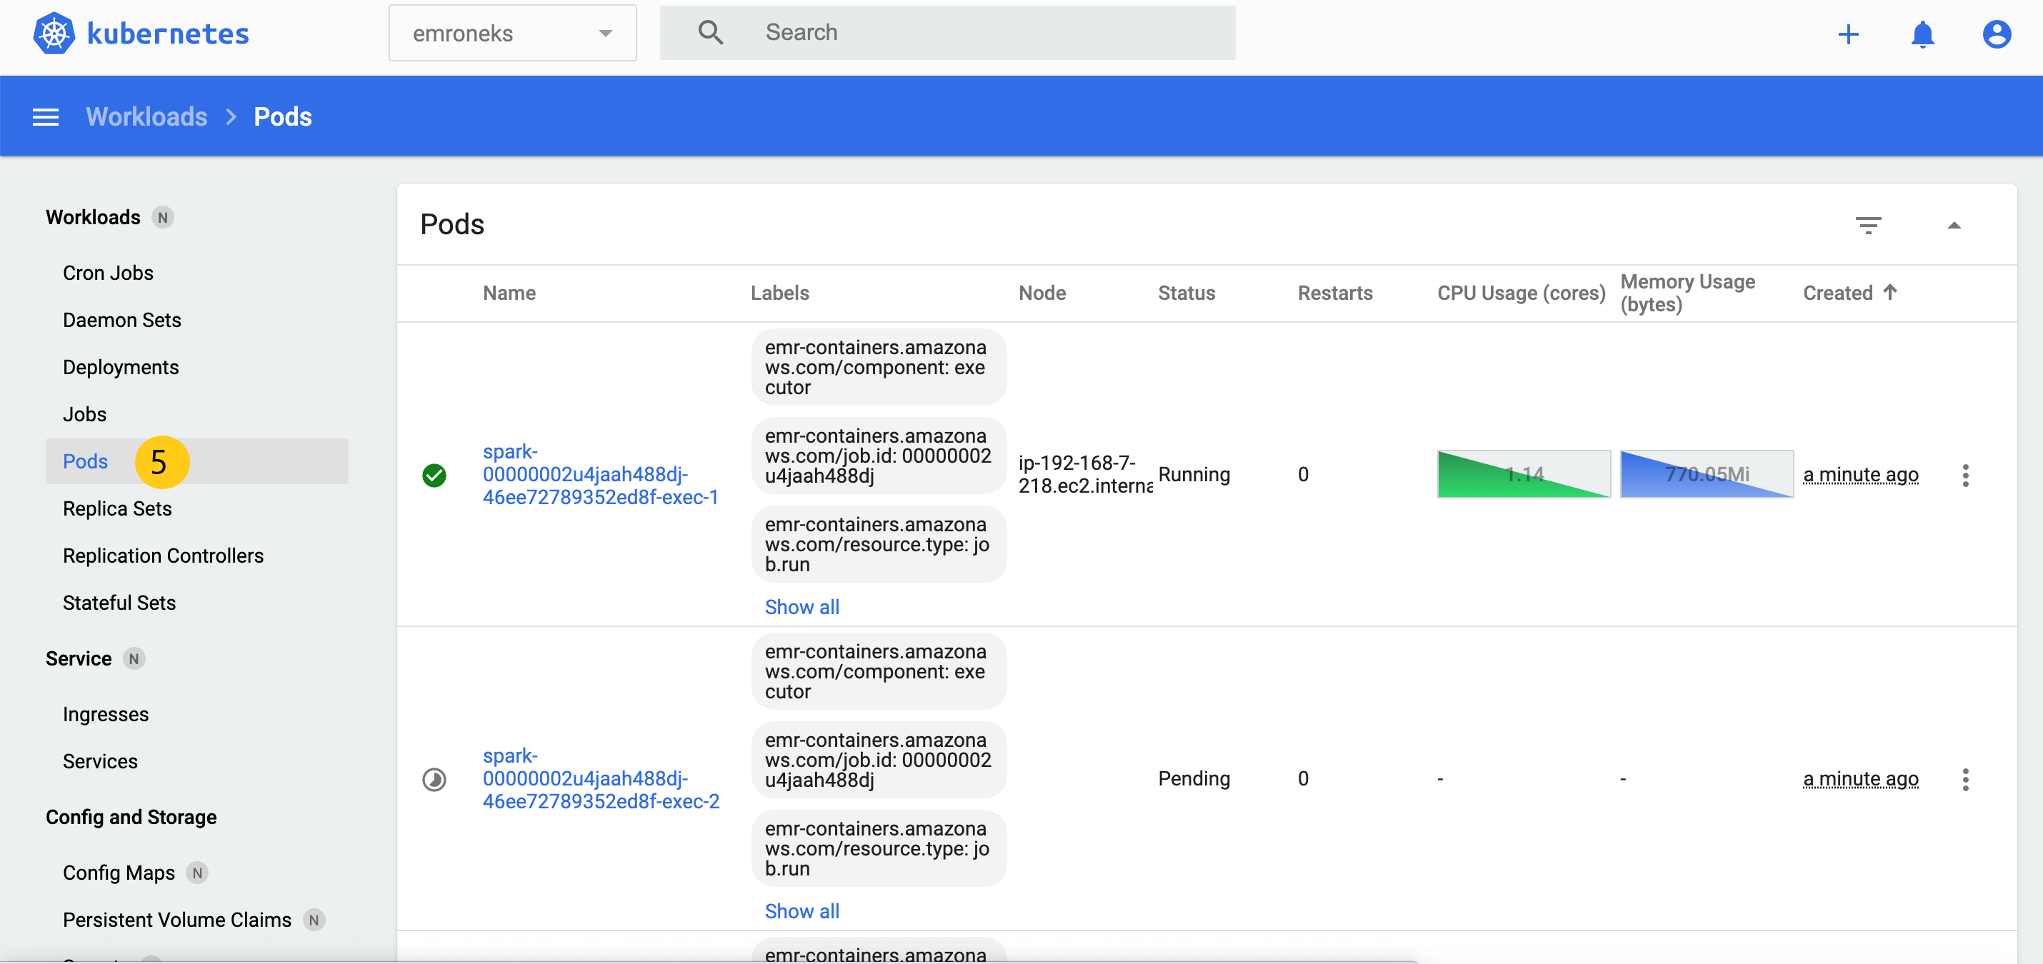Open the user account icon

(x=1996, y=34)
